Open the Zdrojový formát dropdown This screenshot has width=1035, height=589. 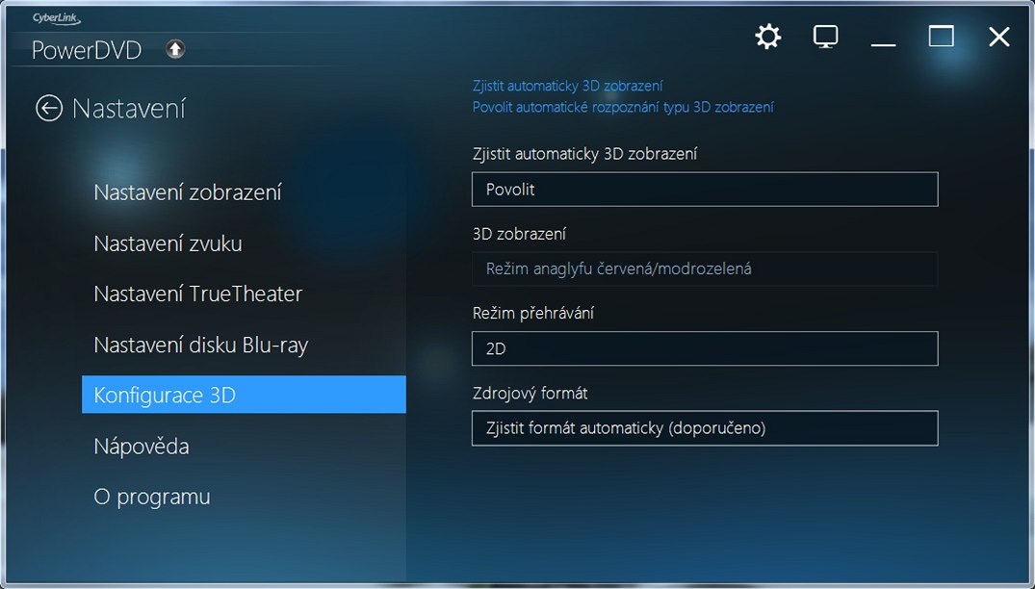(x=704, y=428)
